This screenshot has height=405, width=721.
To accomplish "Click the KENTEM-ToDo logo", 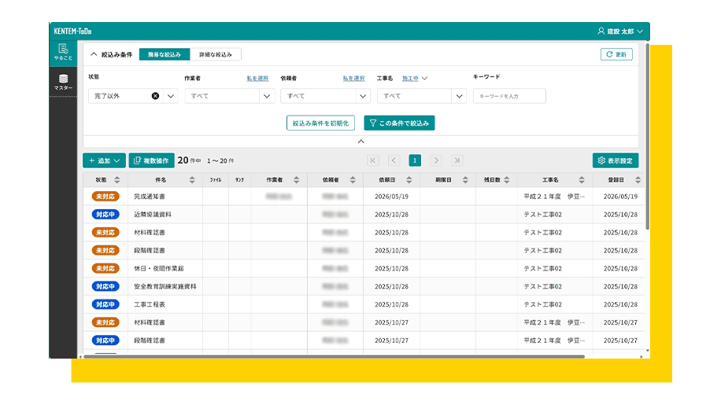I will tap(72, 31).
